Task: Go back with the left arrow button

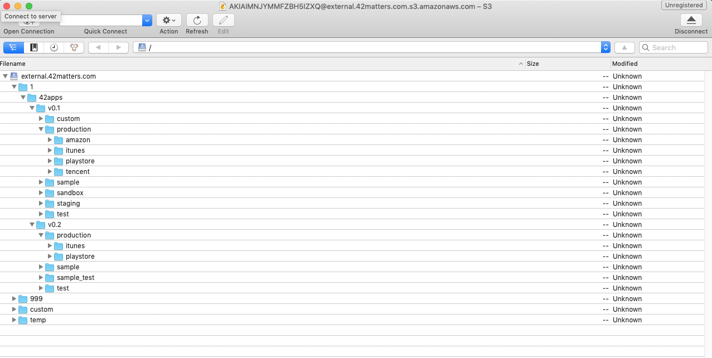Action: pyautogui.click(x=98, y=47)
